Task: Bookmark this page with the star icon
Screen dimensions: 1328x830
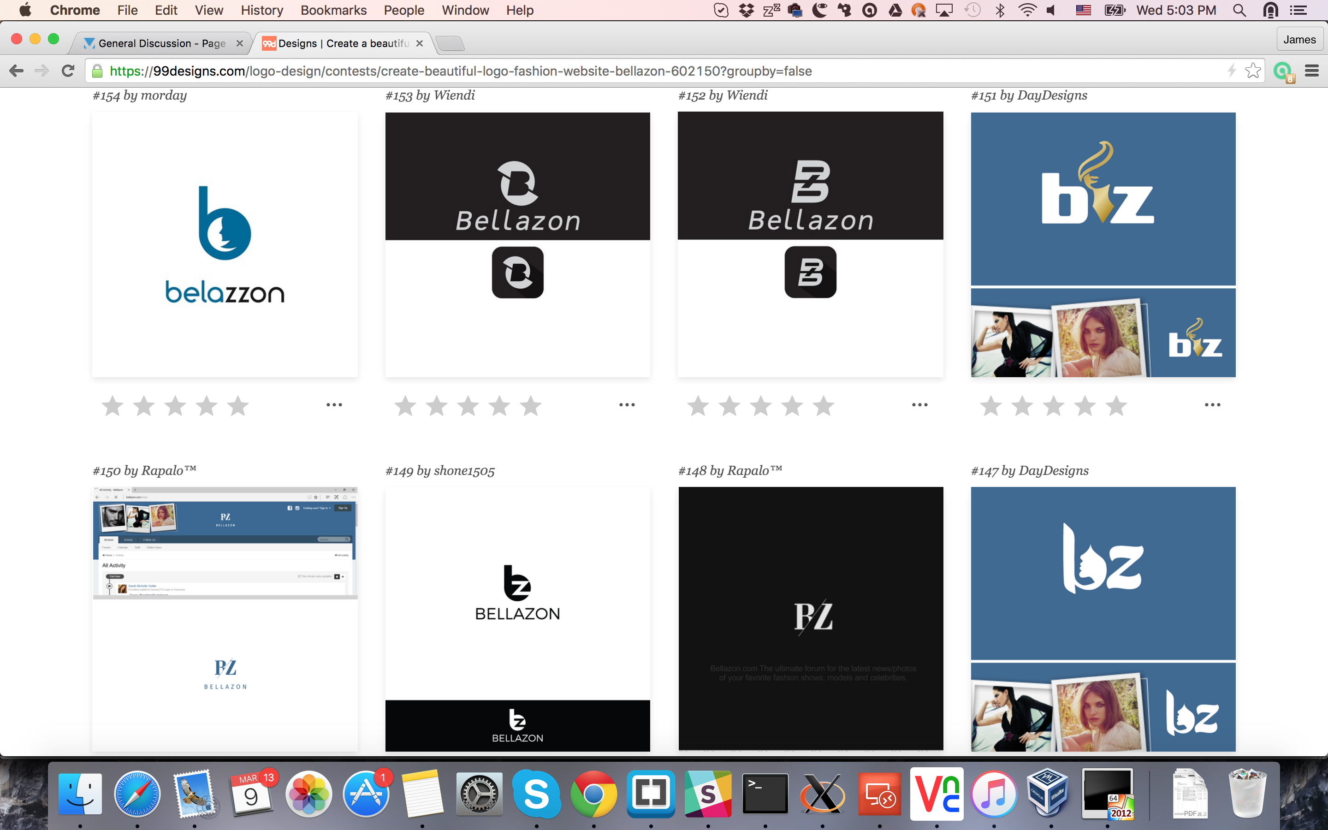Action: [1252, 71]
